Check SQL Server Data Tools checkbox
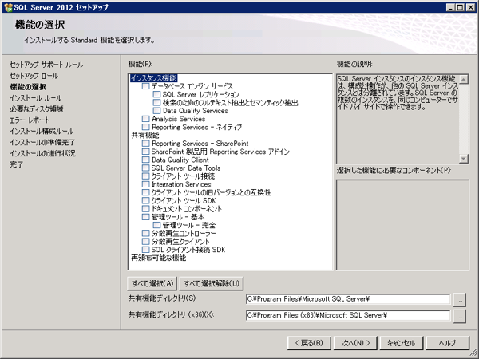The image size is (479, 359). 146,168
